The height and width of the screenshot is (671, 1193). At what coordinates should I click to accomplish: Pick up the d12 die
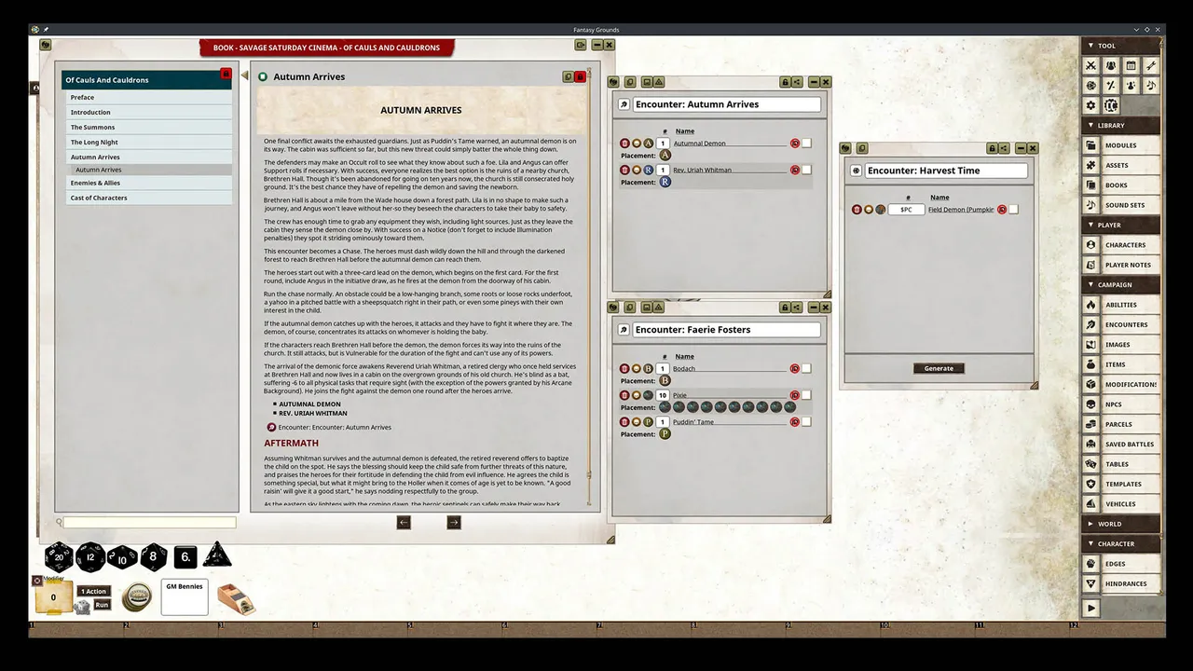[x=90, y=556]
